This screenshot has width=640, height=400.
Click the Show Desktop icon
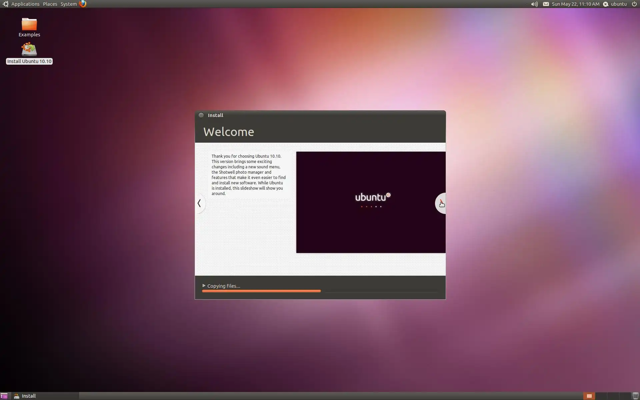tap(4, 396)
